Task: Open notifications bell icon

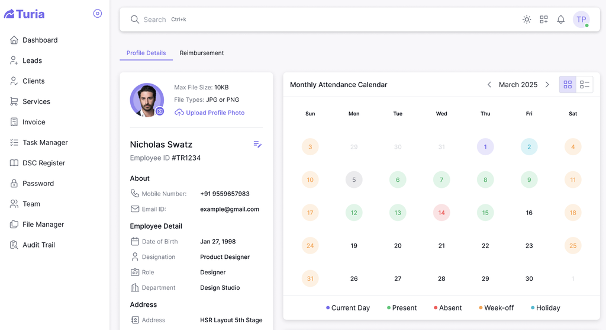Action: click(561, 20)
